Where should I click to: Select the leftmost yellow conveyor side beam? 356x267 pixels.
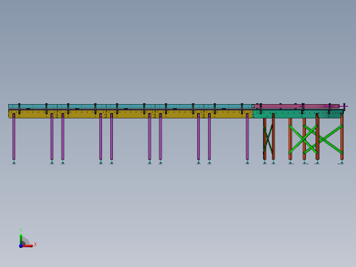[x=33, y=114]
